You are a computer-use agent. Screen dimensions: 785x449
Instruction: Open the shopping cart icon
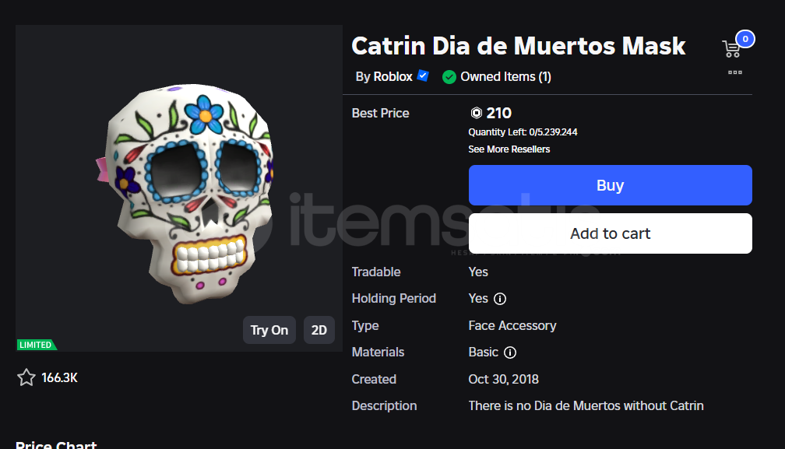tap(732, 49)
